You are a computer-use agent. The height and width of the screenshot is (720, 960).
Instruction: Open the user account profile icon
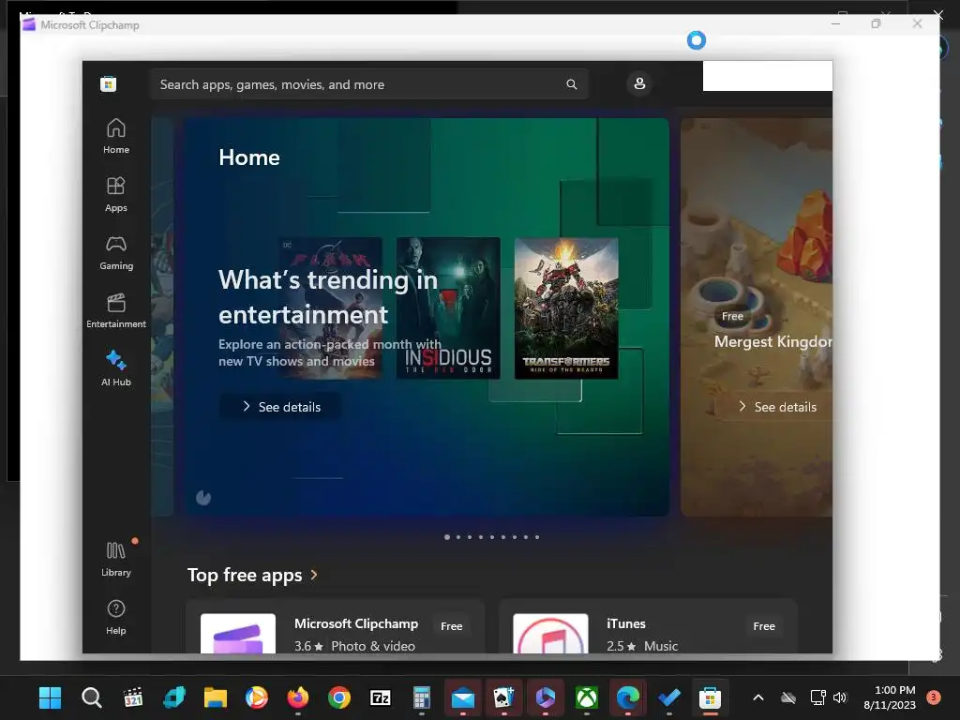[x=639, y=83]
